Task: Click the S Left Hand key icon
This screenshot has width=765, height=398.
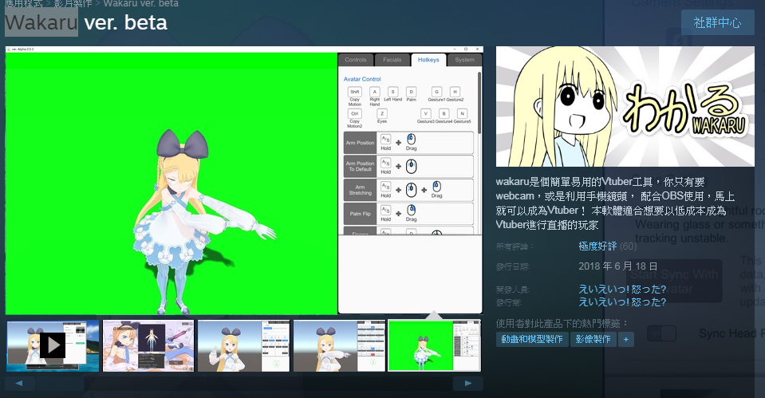Action: tap(392, 92)
